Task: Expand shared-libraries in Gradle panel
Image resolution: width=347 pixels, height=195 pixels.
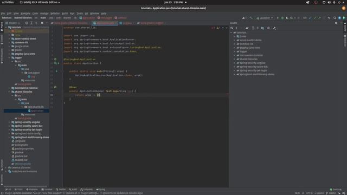Action: 234,59
